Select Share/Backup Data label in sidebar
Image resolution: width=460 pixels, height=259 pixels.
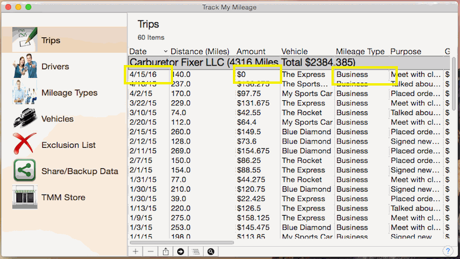(x=80, y=171)
